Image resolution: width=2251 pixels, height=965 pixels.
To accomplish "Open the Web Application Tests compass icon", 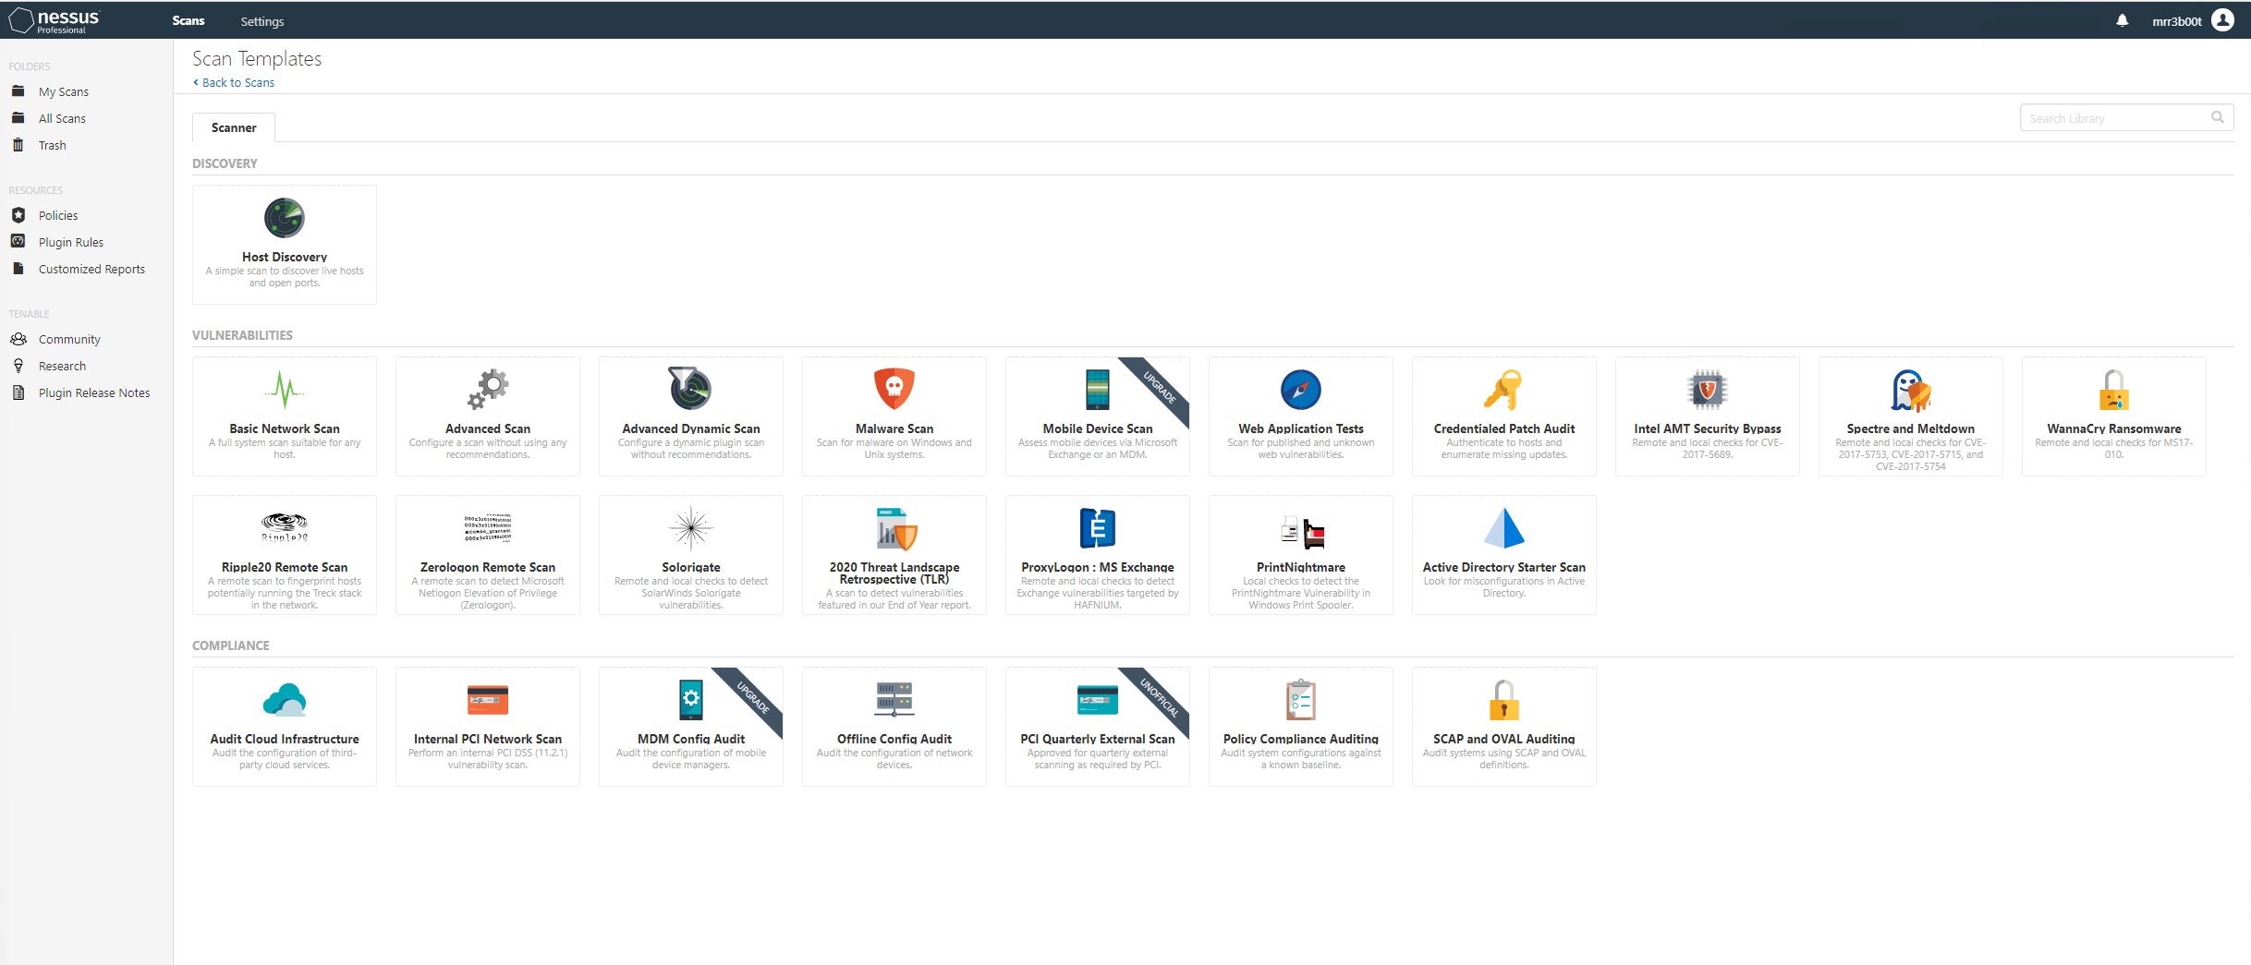I will [1301, 390].
